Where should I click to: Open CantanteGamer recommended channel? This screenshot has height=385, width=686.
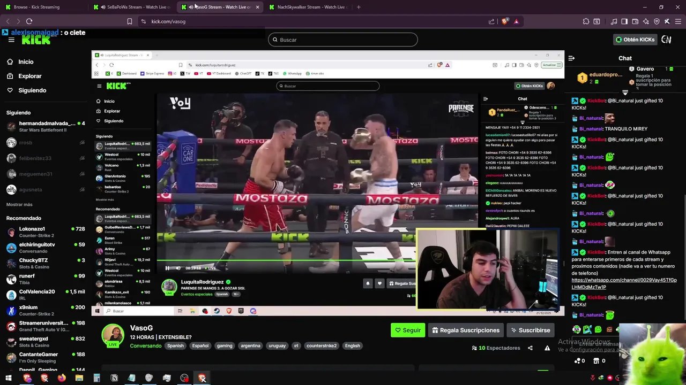pos(45,358)
